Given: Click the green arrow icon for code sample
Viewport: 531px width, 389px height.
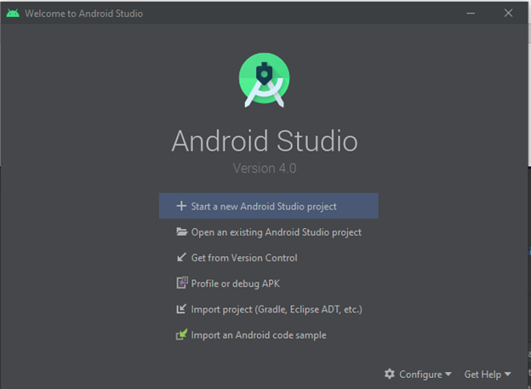Looking at the screenshot, I should click(181, 335).
